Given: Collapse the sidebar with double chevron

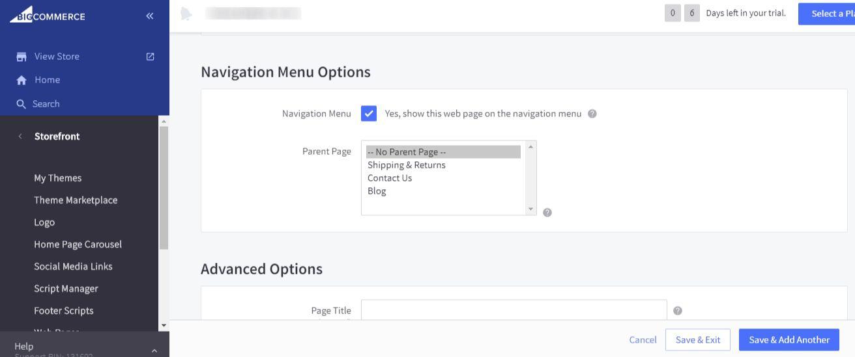Looking at the screenshot, I should [x=150, y=16].
